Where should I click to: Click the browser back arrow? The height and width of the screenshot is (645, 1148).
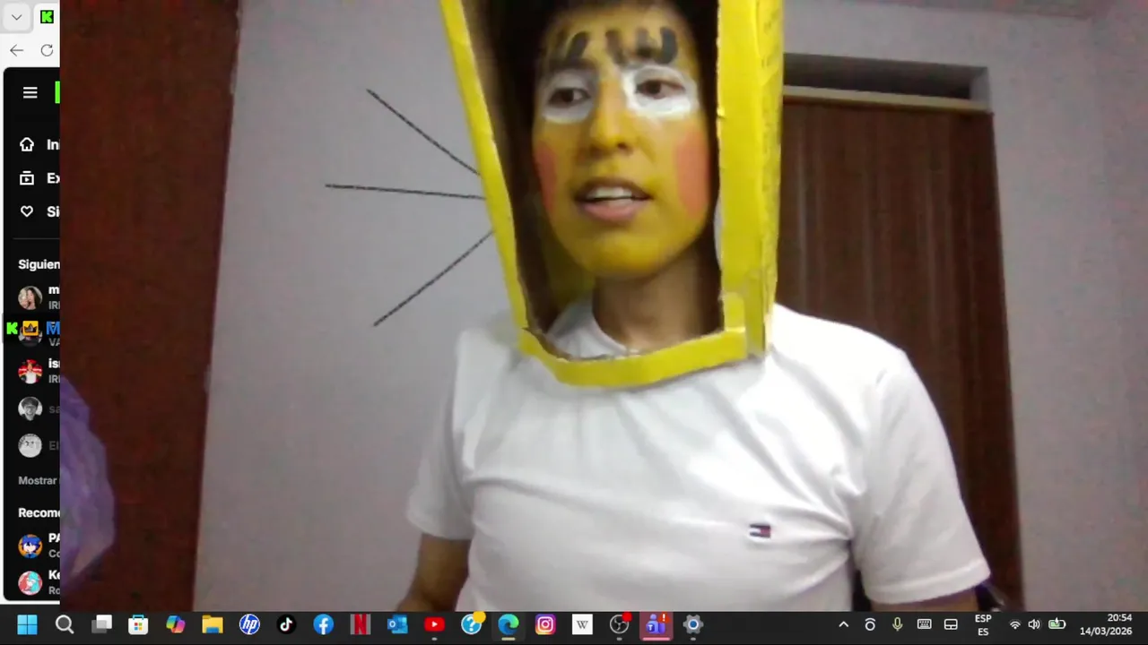point(16,50)
